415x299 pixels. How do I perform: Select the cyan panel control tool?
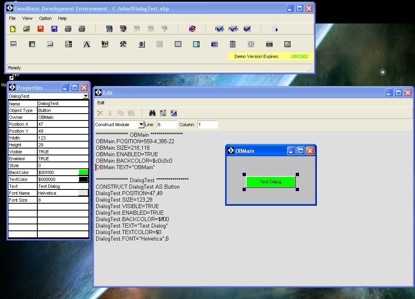[196, 44]
